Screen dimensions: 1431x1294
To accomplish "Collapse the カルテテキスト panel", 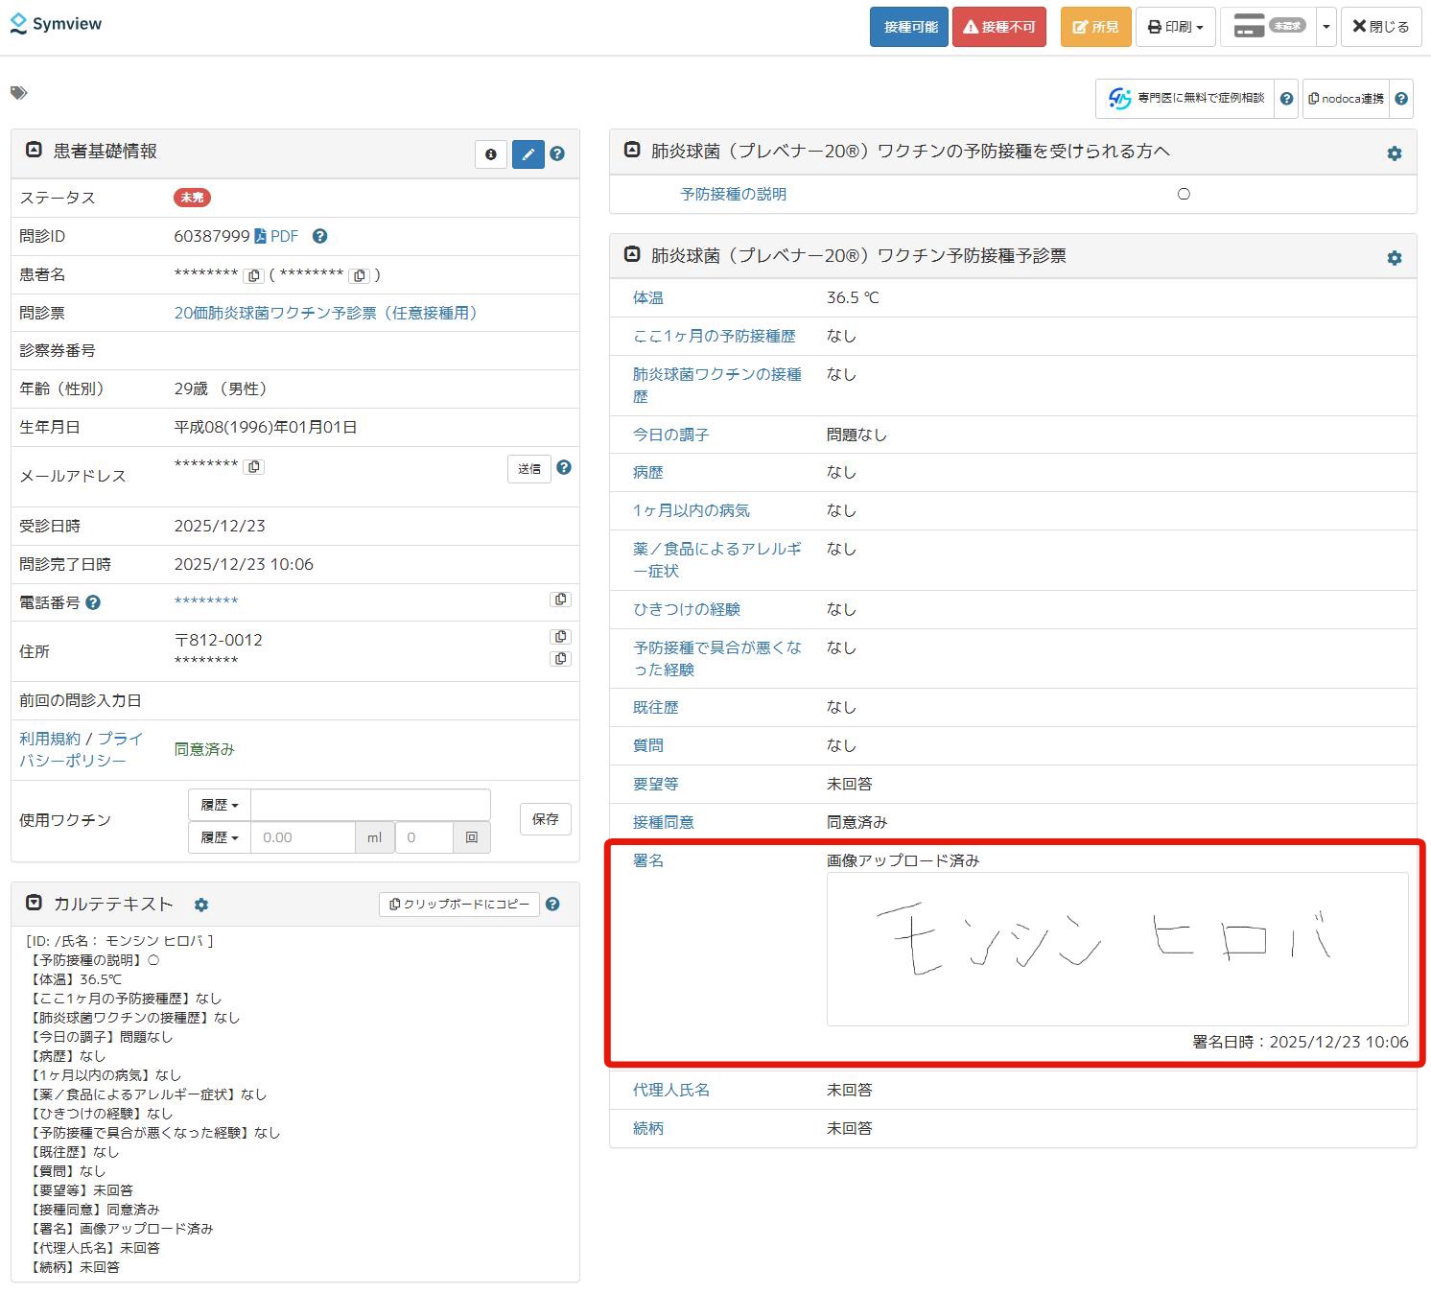I will 34,904.
